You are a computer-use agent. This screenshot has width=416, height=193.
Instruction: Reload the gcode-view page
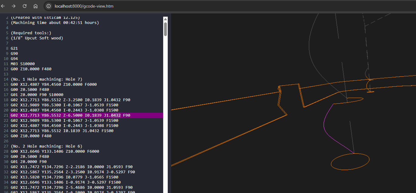click(x=25, y=6)
